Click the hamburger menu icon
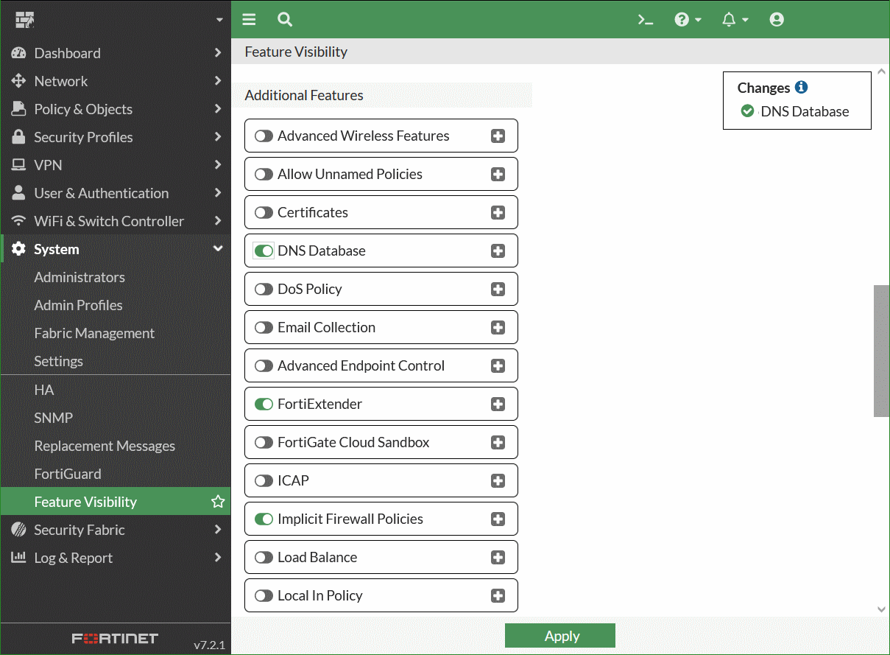 pyautogui.click(x=249, y=19)
